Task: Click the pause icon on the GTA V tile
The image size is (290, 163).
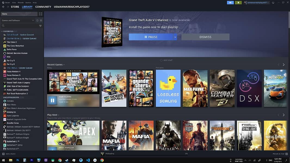Action: 52,100
